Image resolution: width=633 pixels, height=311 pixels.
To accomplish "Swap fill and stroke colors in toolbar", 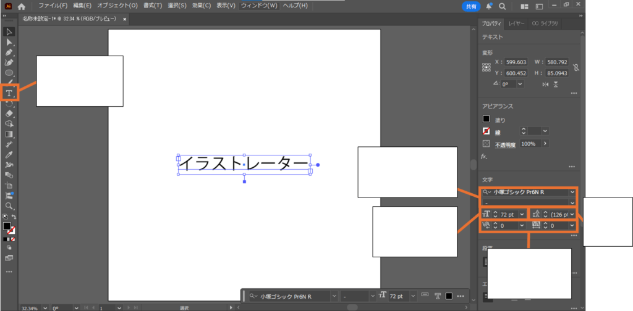I will point(13,217).
